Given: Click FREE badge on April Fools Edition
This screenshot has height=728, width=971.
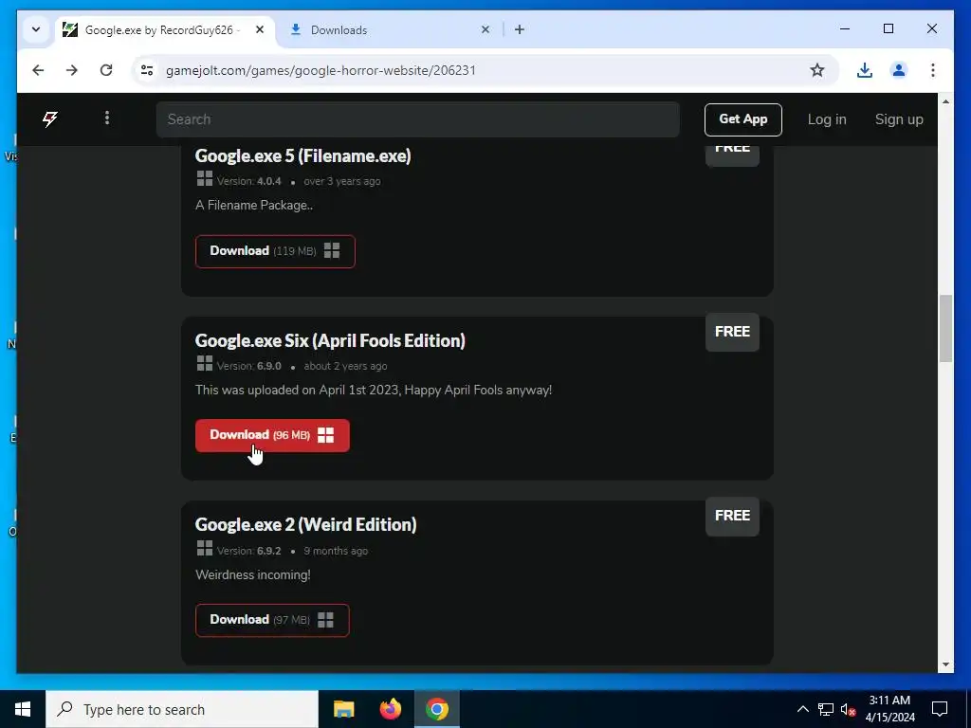Looking at the screenshot, I should 732,332.
